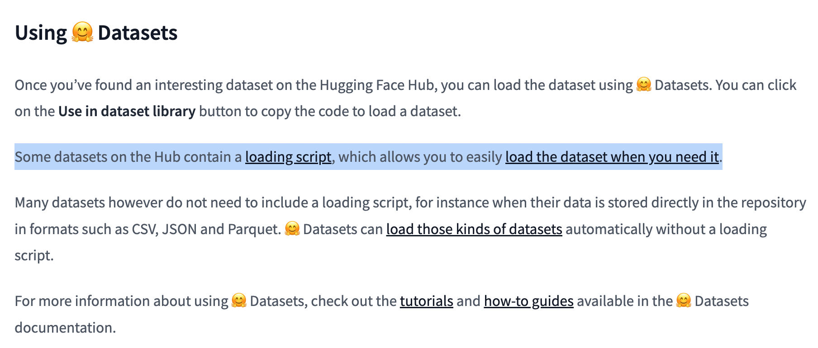Go to the "tutorials" link

427,301
